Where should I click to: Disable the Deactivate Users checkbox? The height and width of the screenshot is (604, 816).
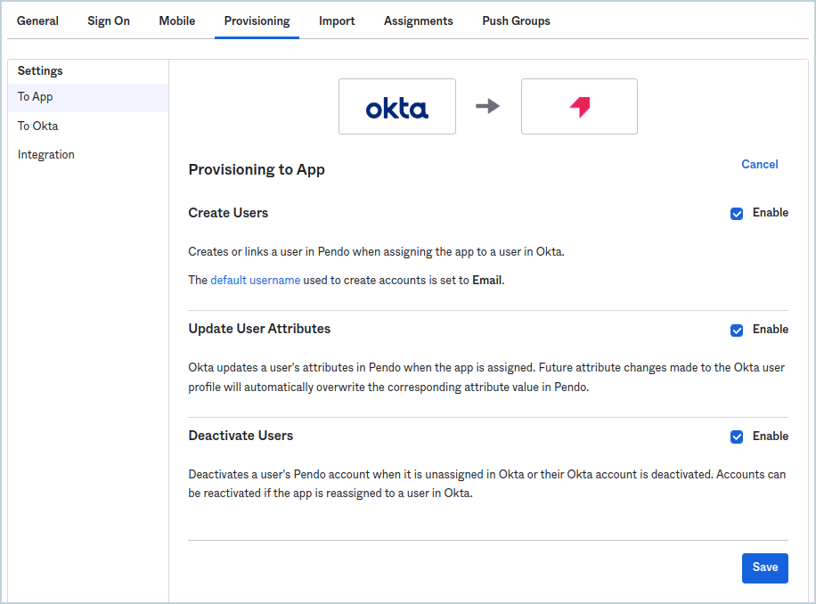(x=737, y=437)
